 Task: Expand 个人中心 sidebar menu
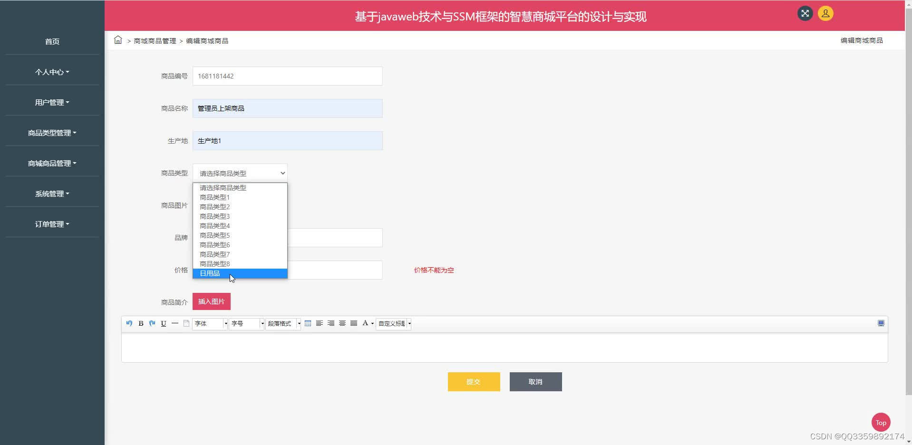pos(52,72)
